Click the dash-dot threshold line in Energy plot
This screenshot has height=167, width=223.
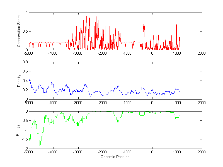pos(111,130)
